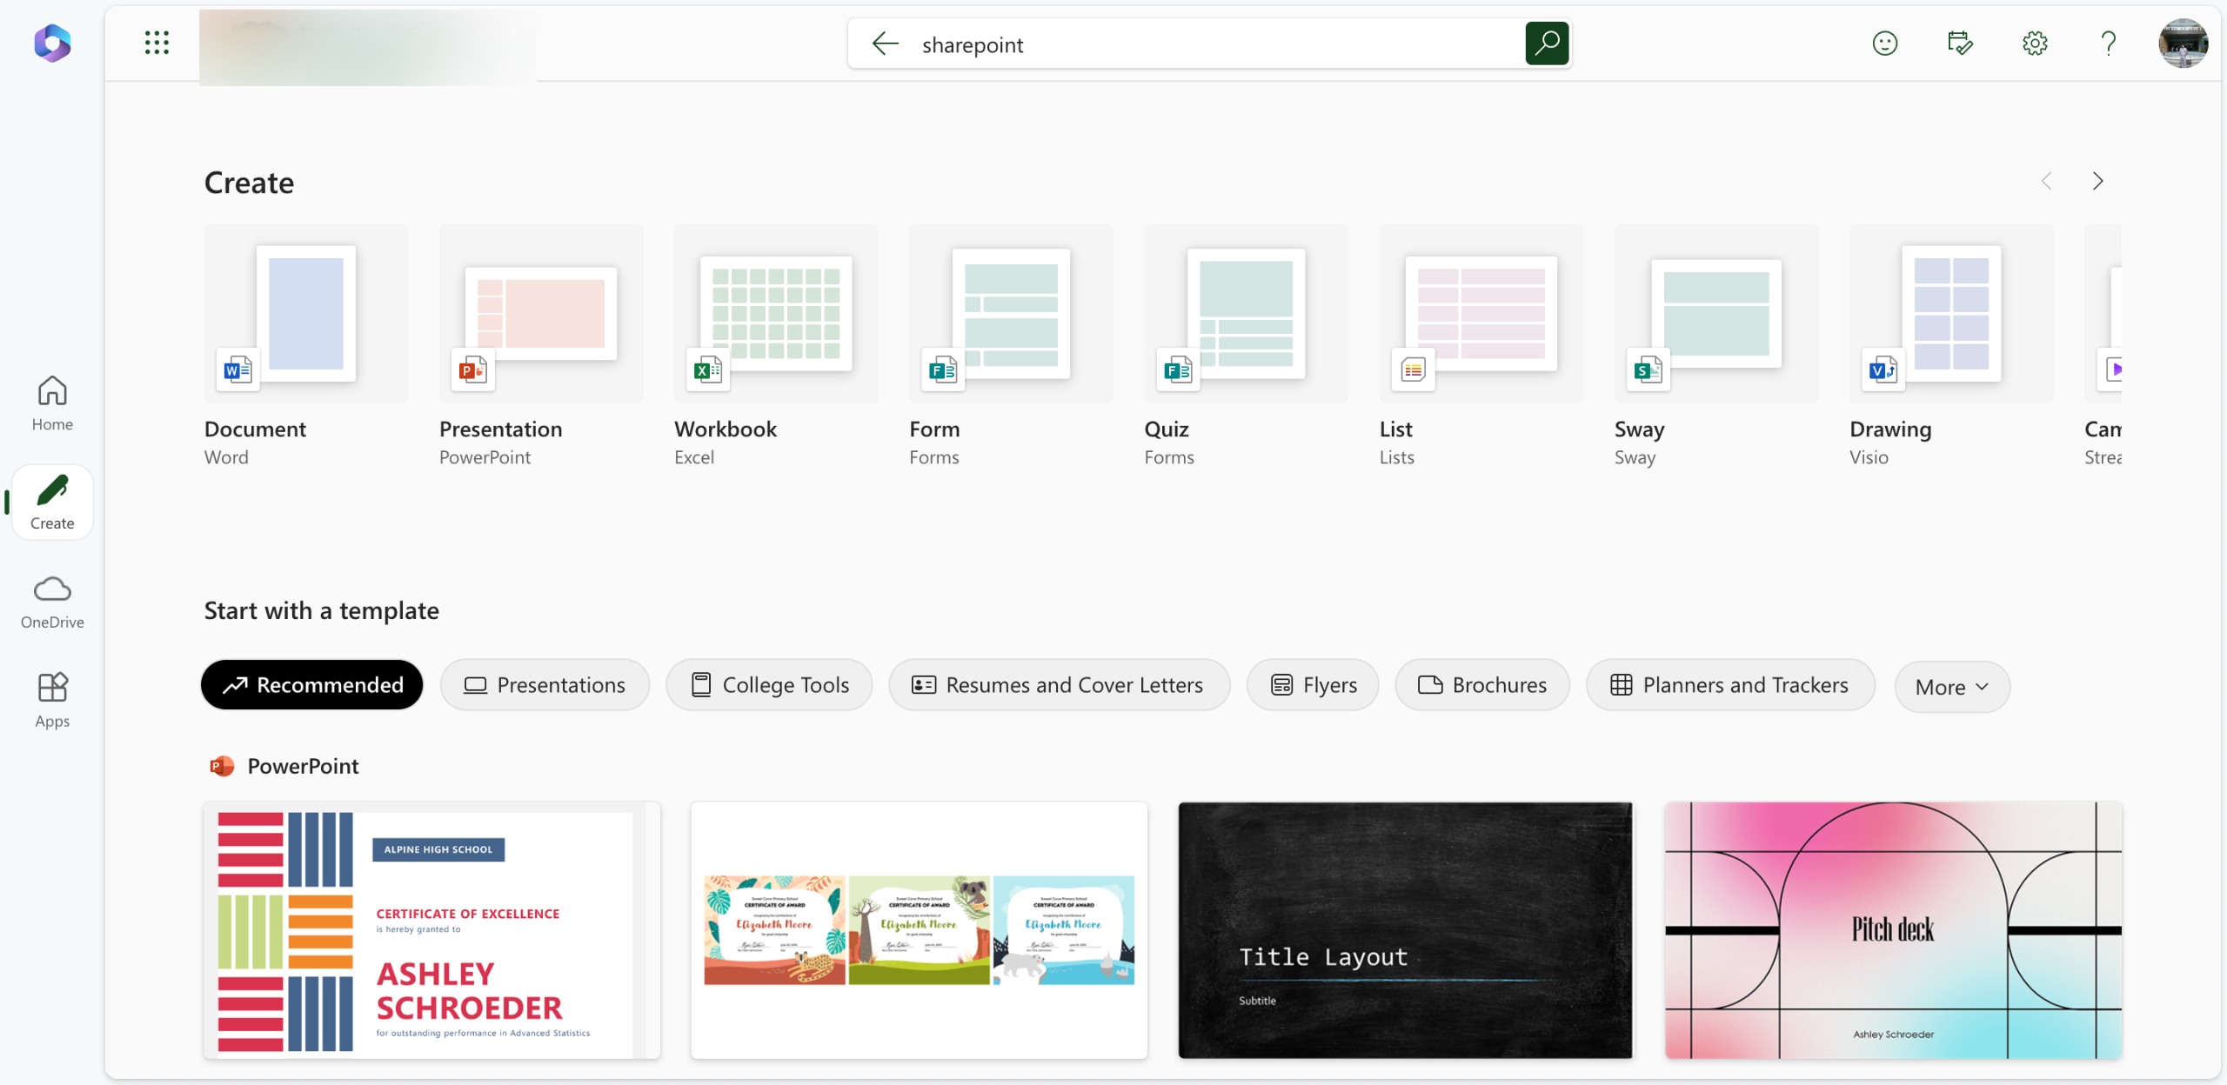Click the Microsoft 365 Copilot logo

click(52, 43)
